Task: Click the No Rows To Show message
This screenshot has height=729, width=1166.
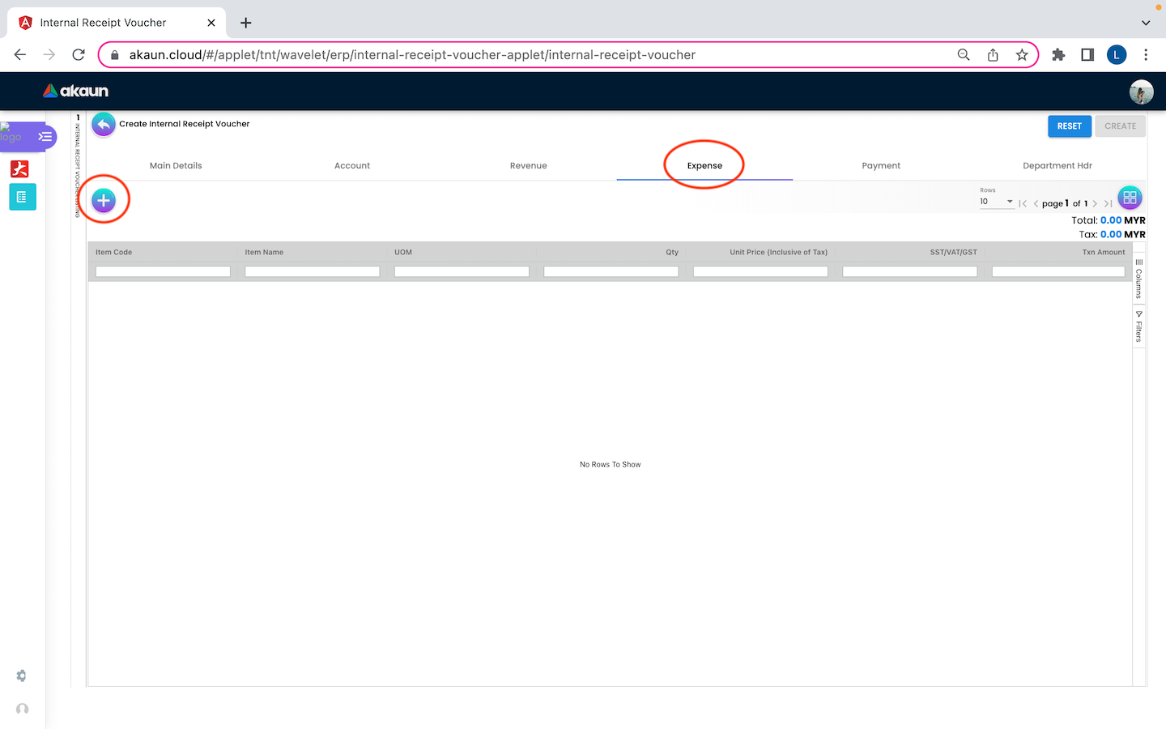Action: 611,464
